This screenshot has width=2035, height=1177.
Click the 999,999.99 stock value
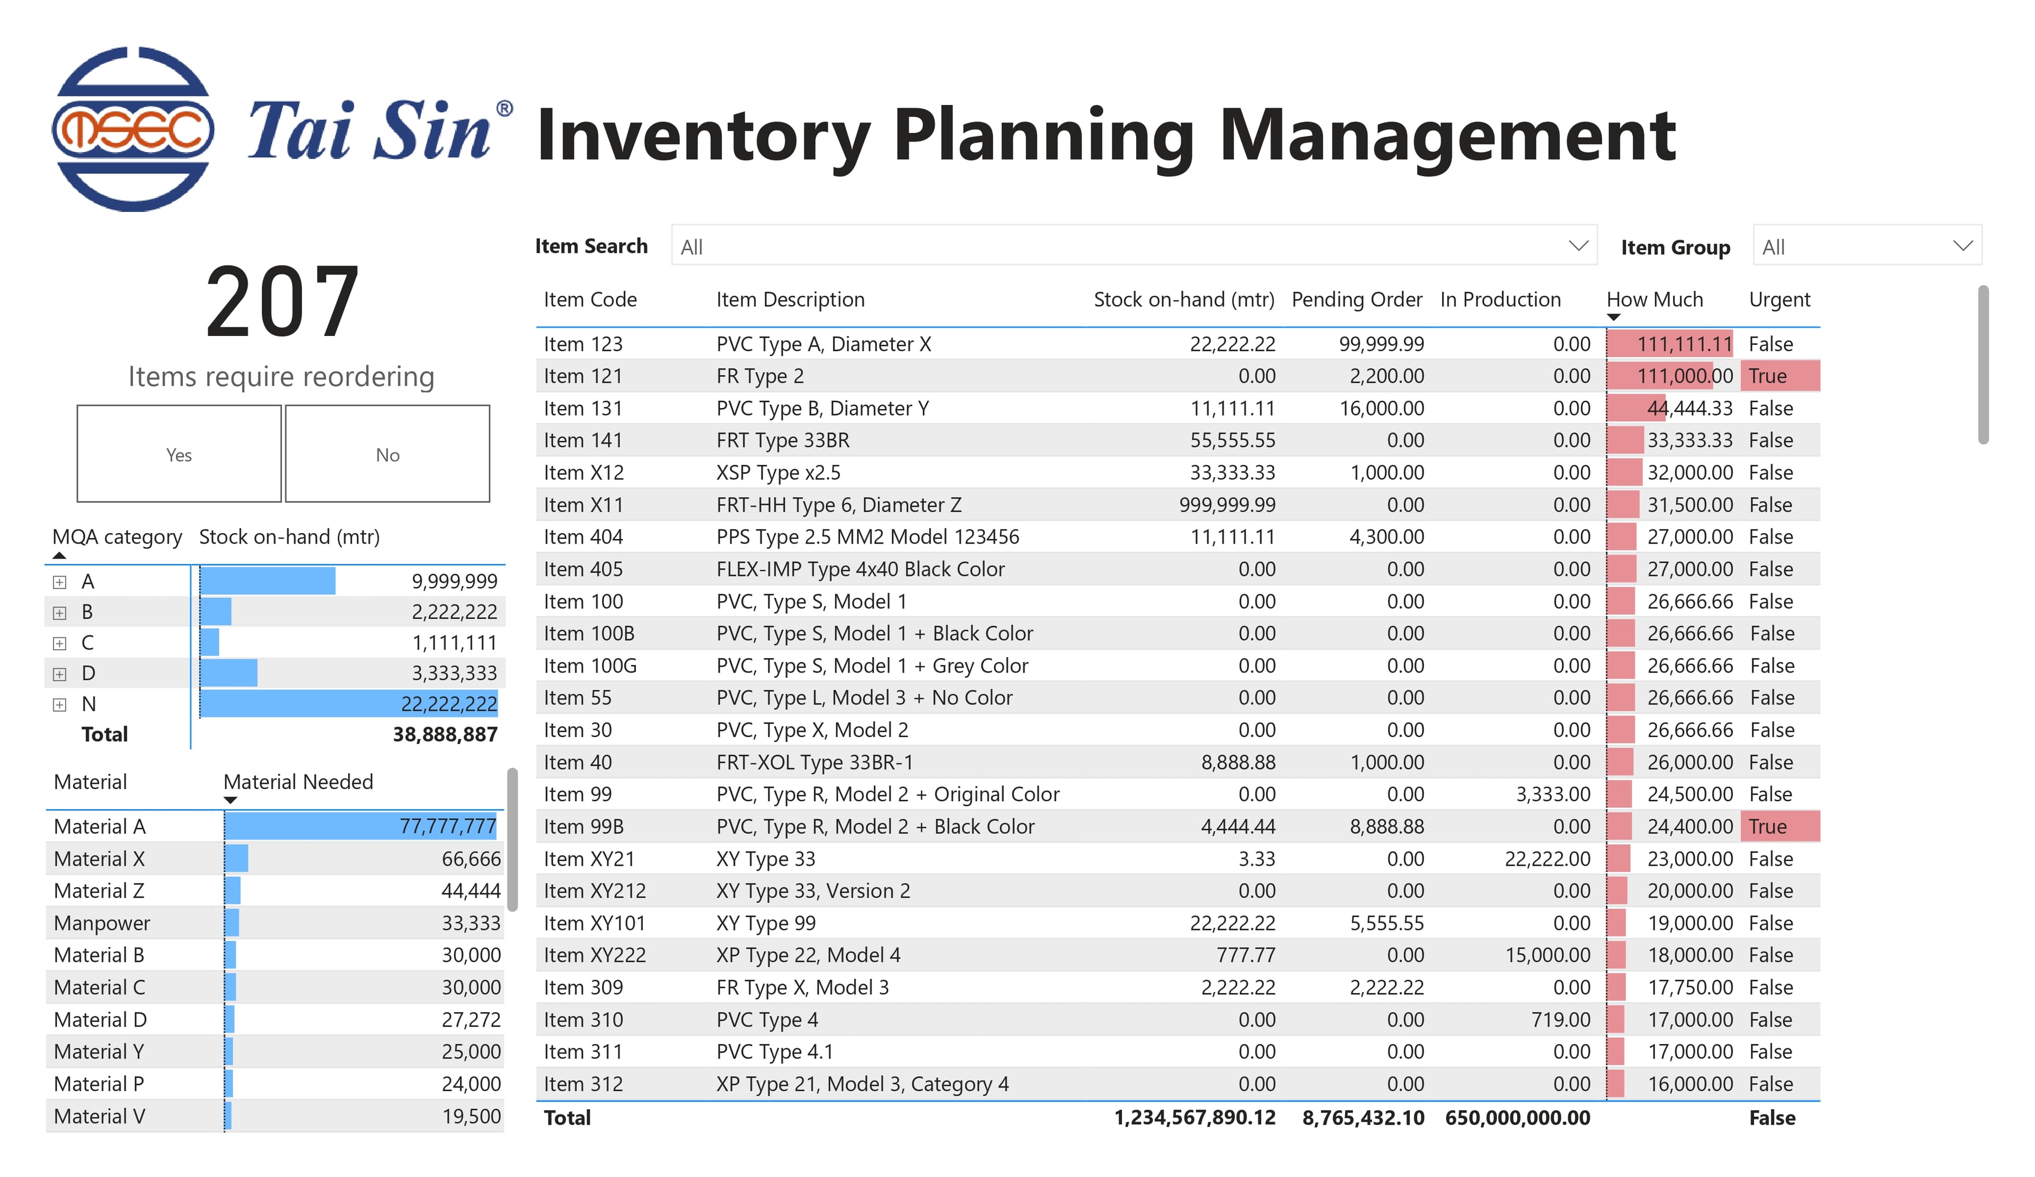[1227, 506]
